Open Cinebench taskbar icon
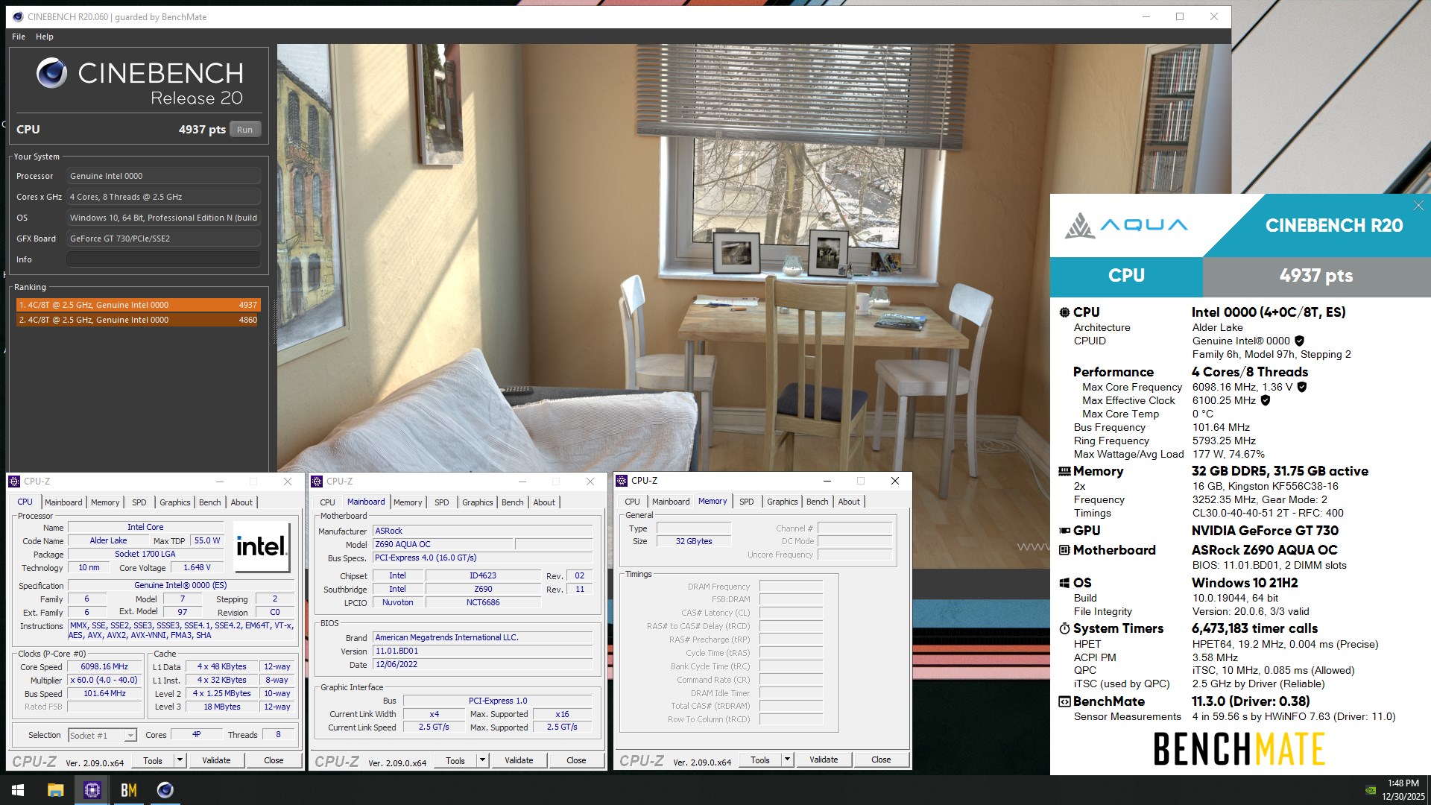The height and width of the screenshot is (805, 1431). coord(165,790)
